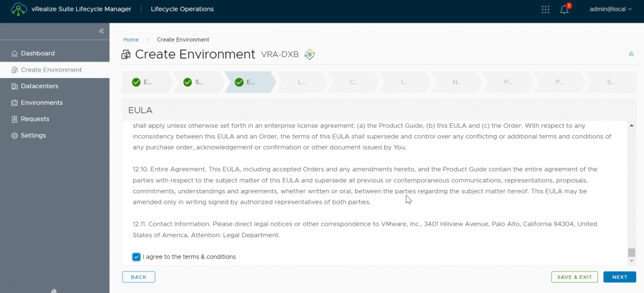The image size is (644, 293).
Task: Click the Datacenters building icon
Action: 14,86
